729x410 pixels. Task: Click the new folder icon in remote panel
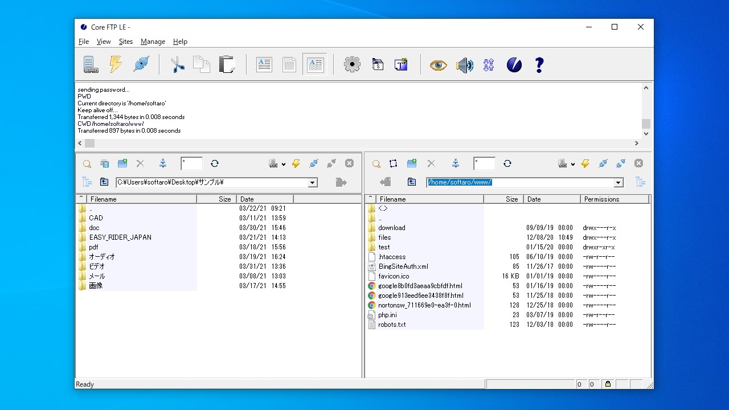412,163
